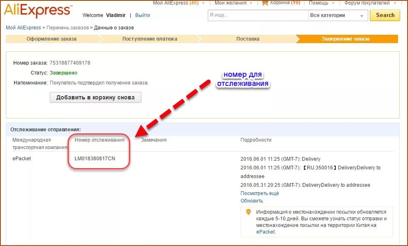Click the username Vladimir

click(116, 15)
